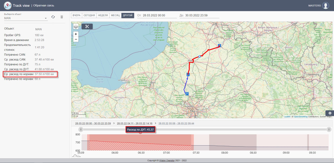
Task: Zoom in on the map
Action: [76, 34]
